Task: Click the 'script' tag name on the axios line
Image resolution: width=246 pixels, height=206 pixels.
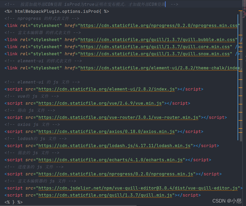Action: point(15,131)
